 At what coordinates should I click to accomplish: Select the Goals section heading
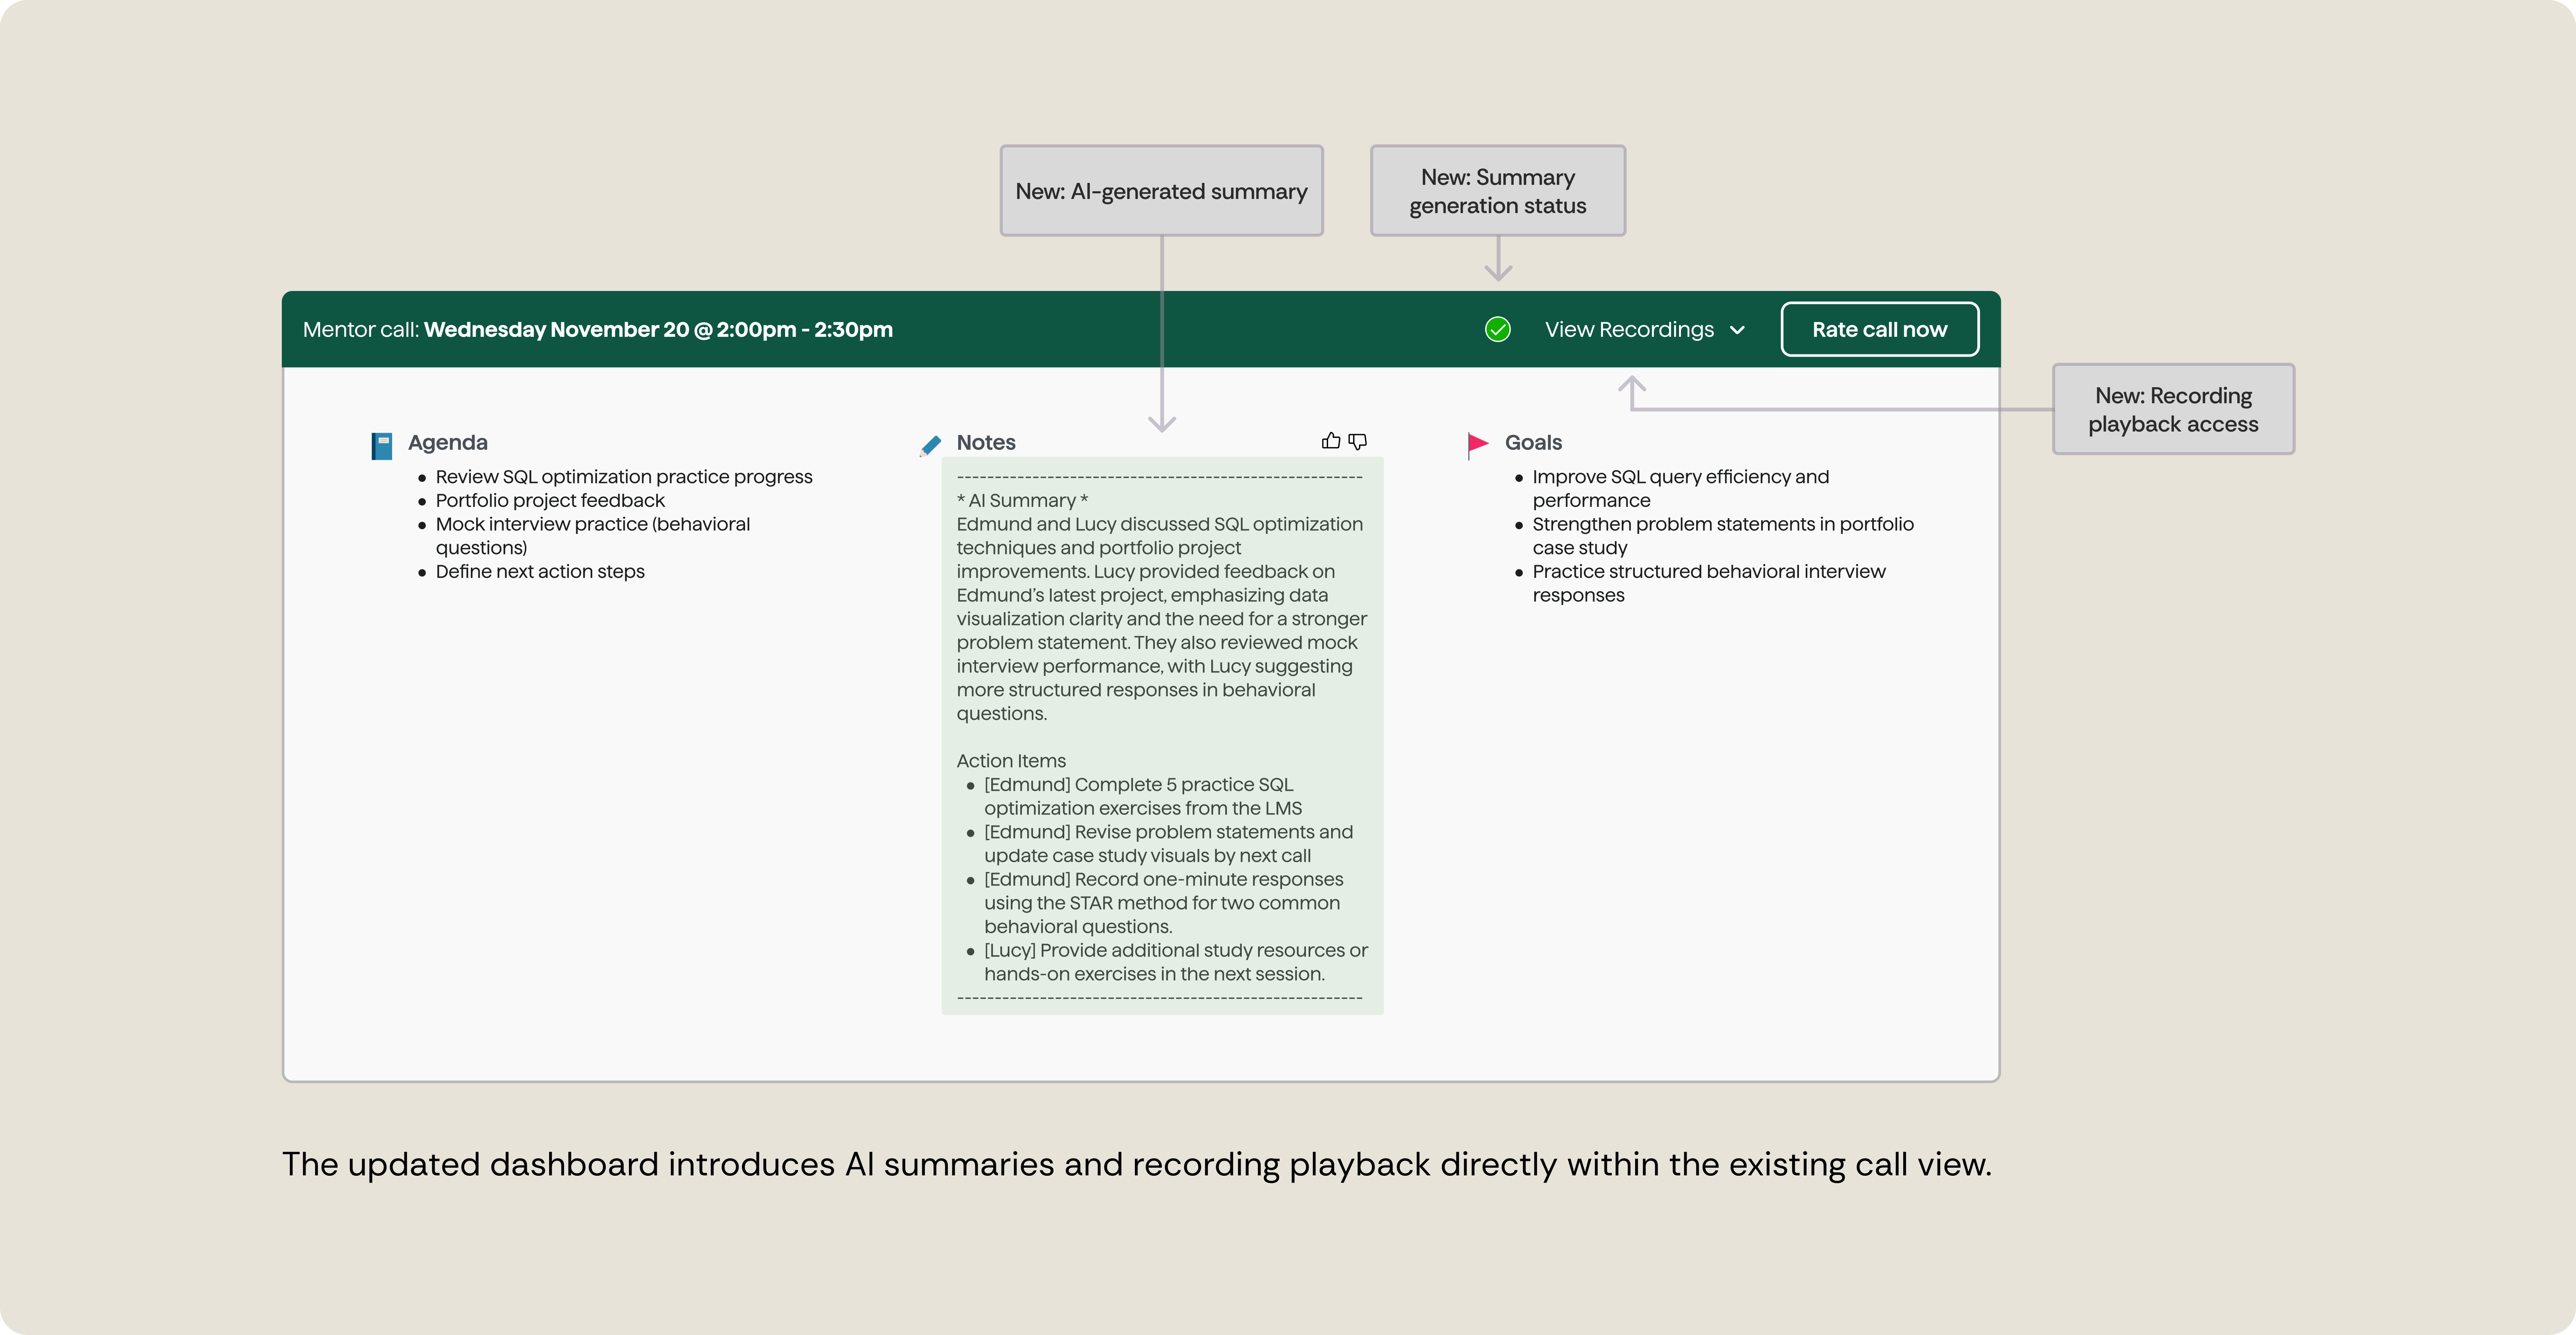pos(1533,442)
